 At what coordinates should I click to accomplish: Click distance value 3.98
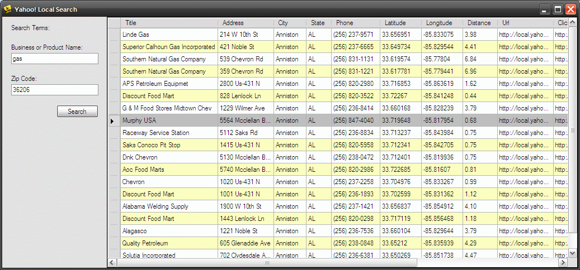480,35
